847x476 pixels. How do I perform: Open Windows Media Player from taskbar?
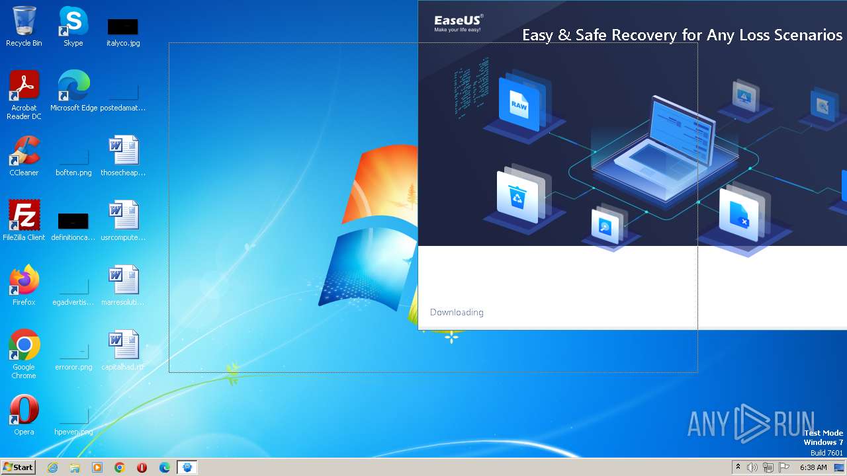(x=97, y=467)
